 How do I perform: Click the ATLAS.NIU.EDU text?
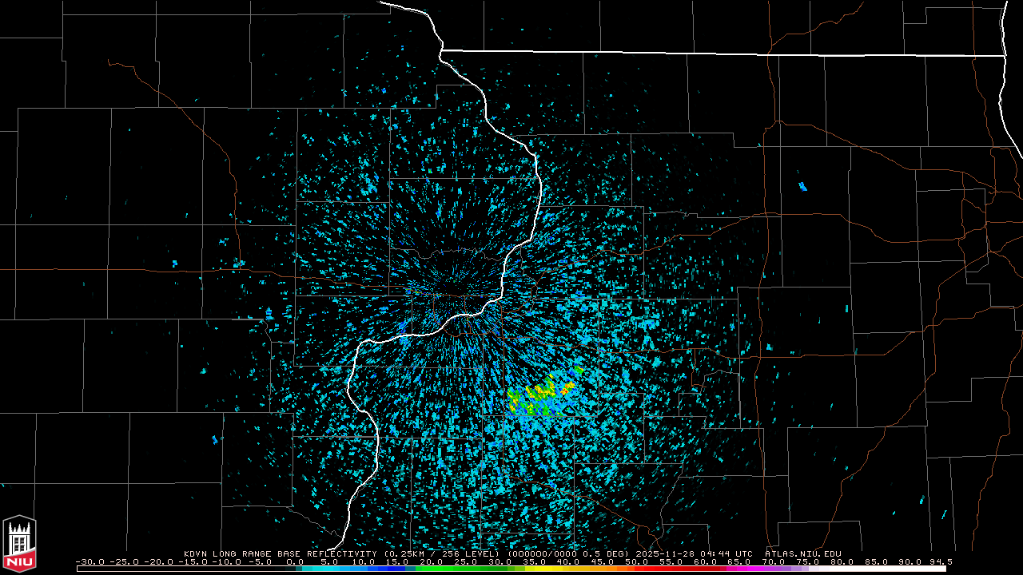[x=802, y=553]
